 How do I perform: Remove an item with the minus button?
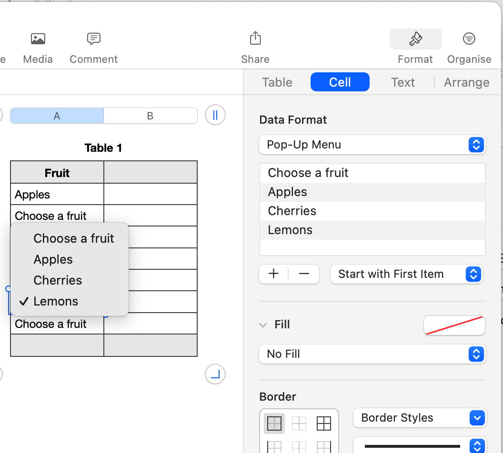[x=304, y=274]
